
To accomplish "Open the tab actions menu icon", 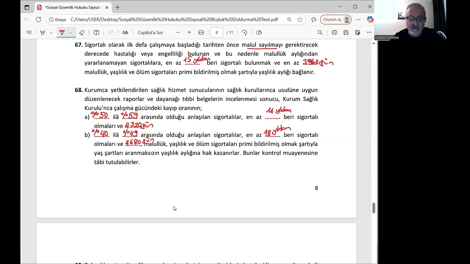I will 27,7.
